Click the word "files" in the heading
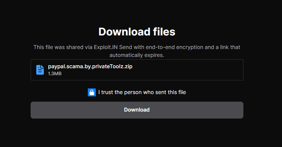The image size is (282, 147). [x=163, y=32]
